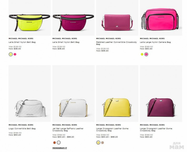View white logo convertible belt bag photo
Viewport: 187px width, 152px height.
(x=29, y=93)
